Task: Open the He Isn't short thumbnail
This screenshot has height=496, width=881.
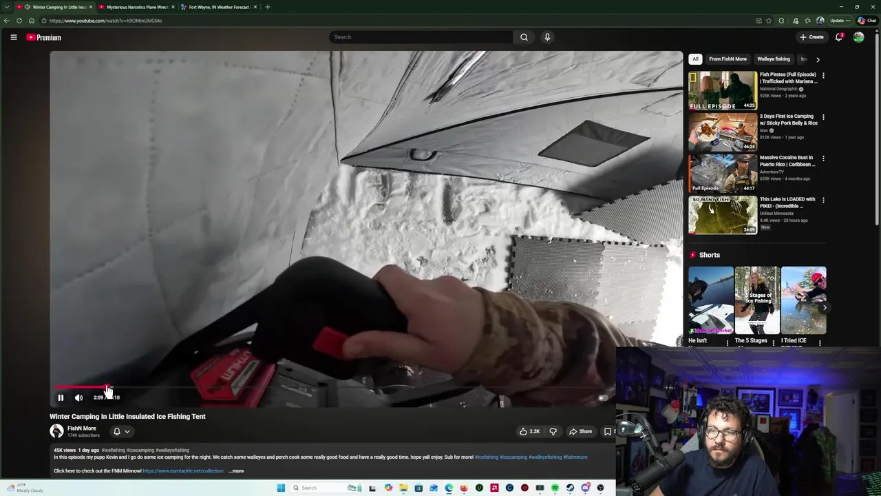Action: [711, 300]
